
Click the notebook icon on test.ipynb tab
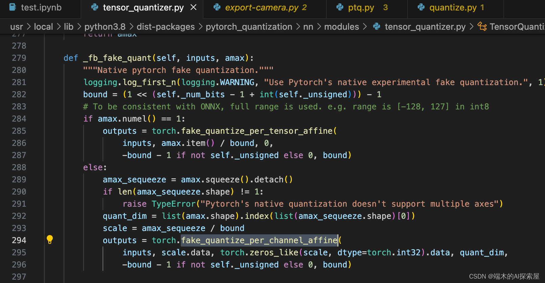click(x=13, y=7)
